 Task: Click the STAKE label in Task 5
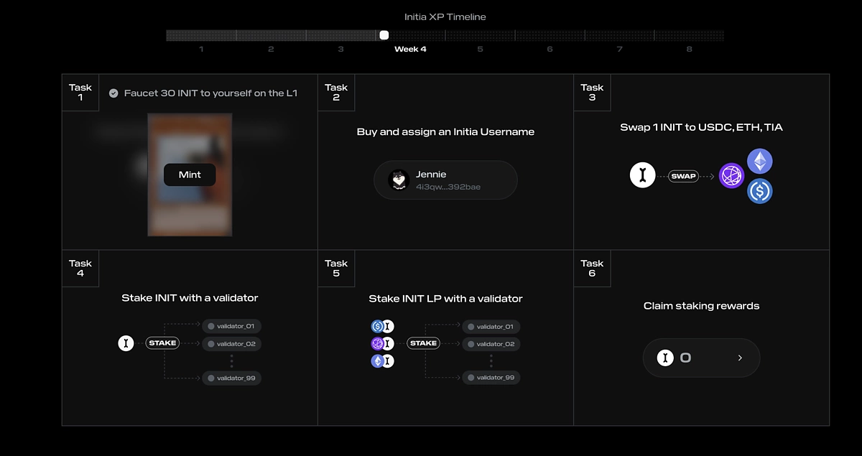pos(423,343)
